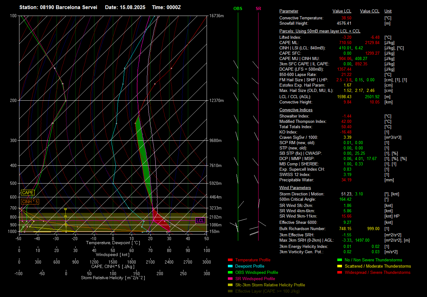This screenshot has height=297, width=427.
Task: Click the green OBS wind column header
Action: tap(238, 8)
